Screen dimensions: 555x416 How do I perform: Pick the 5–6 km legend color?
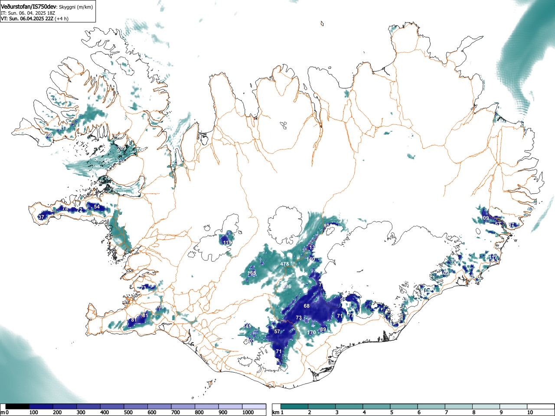click(405, 406)
